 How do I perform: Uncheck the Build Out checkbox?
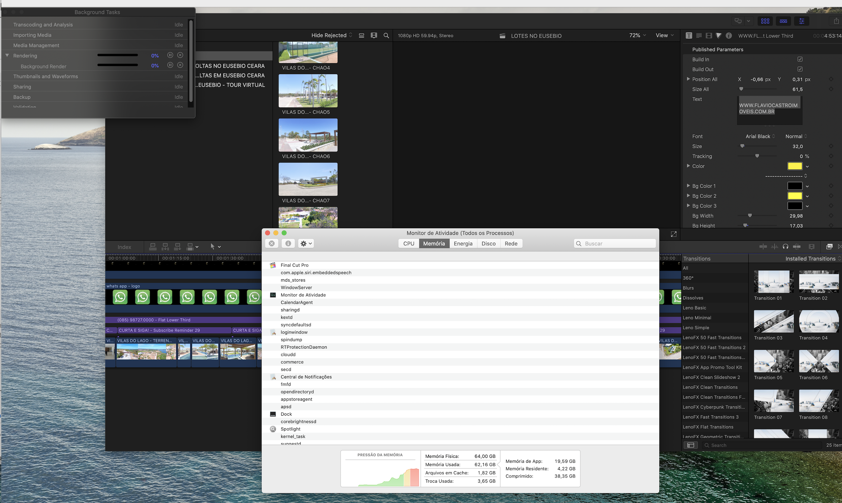tap(800, 69)
